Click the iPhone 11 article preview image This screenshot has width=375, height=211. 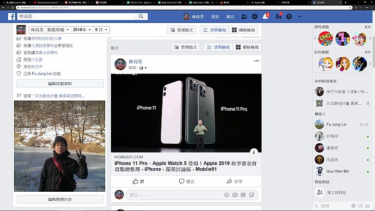pos(186,113)
